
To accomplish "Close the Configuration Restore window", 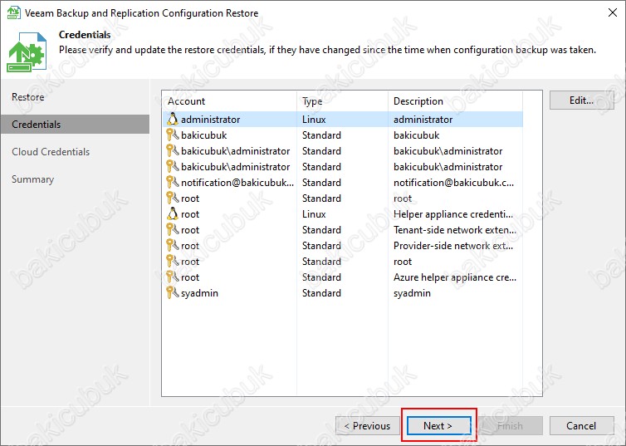I will (x=607, y=13).
